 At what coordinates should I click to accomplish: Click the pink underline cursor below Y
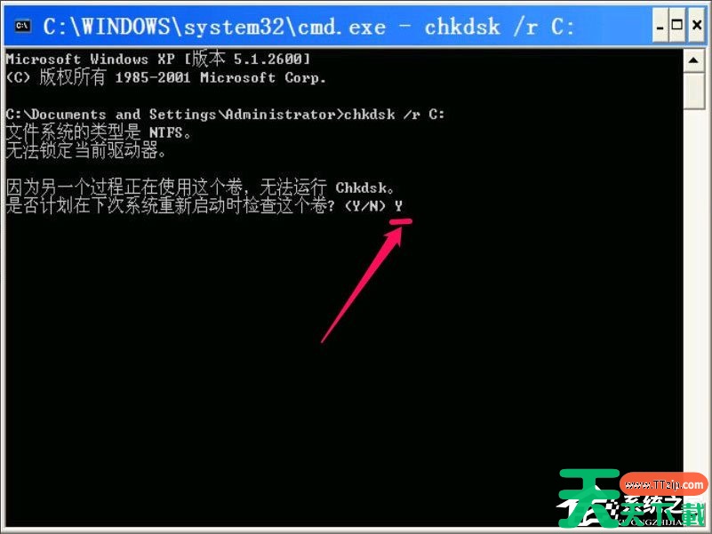coord(401,221)
